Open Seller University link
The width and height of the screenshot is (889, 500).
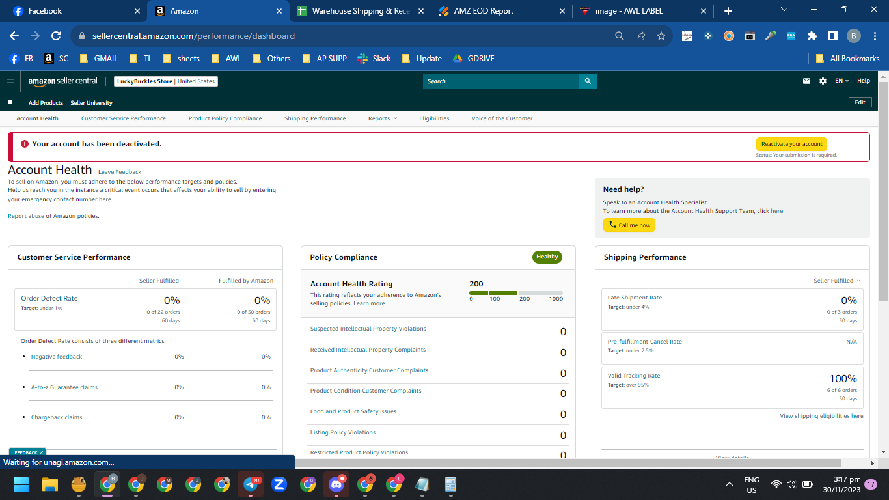click(91, 103)
